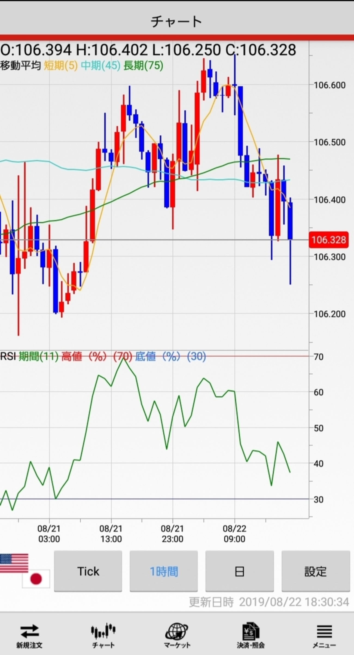This screenshot has height=655, width=354.
Task: Tap the 短期(5) moving average legend
Action: pyautogui.click(x=61, y=65)
